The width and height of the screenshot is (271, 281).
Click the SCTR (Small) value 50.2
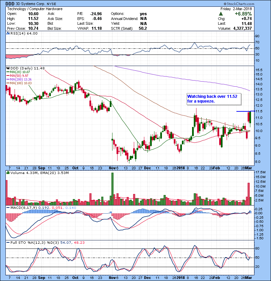(x=143, y=28)
